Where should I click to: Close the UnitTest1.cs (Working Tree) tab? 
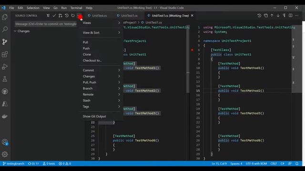pos(192,16)
